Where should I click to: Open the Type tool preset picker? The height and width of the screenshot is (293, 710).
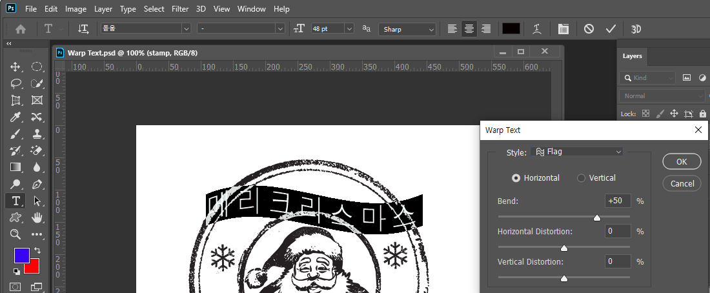pos(54,29)
